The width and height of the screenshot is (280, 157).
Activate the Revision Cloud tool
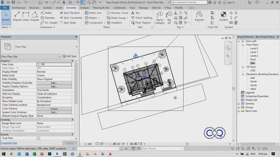(x=118, y=13)
